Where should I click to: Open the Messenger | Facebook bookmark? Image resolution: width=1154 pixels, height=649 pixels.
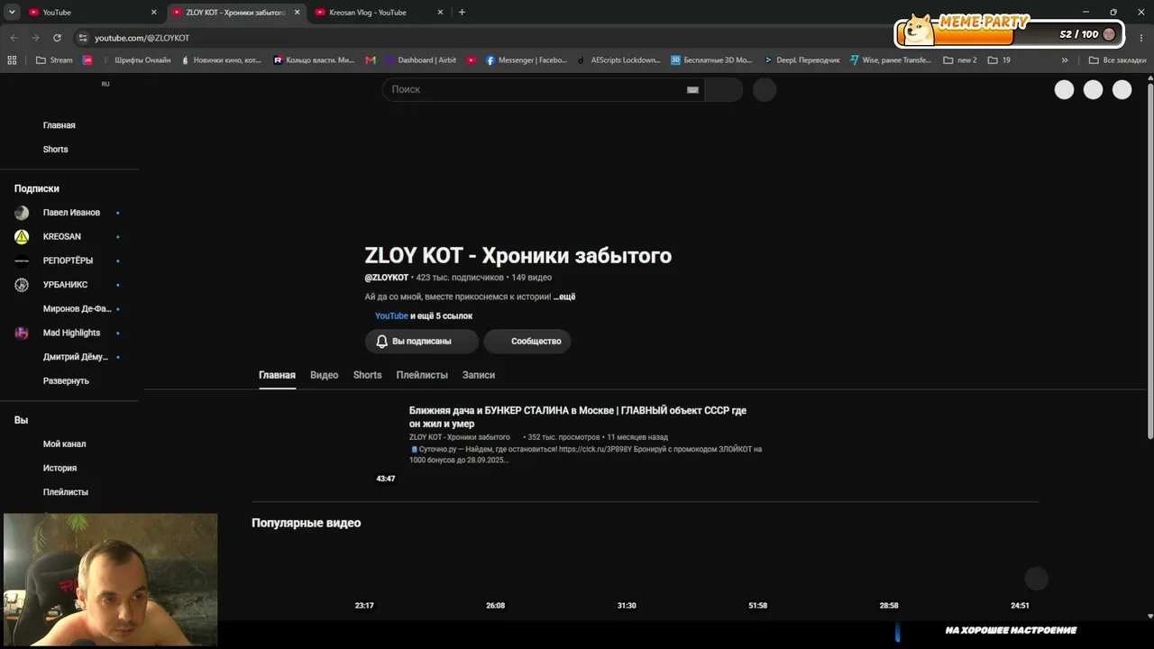[x=527, y=60]
